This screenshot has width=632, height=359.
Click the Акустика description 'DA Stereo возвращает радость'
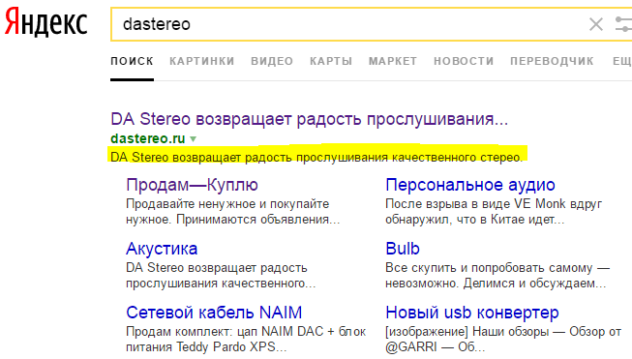click(x=217, y=267)
